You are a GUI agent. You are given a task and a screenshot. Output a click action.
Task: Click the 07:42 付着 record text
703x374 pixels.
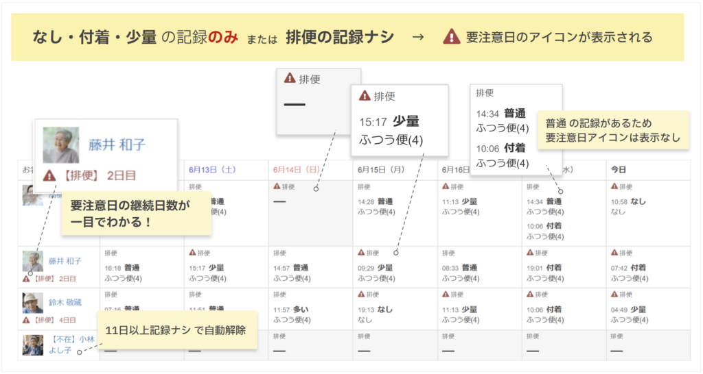point(629,268)
